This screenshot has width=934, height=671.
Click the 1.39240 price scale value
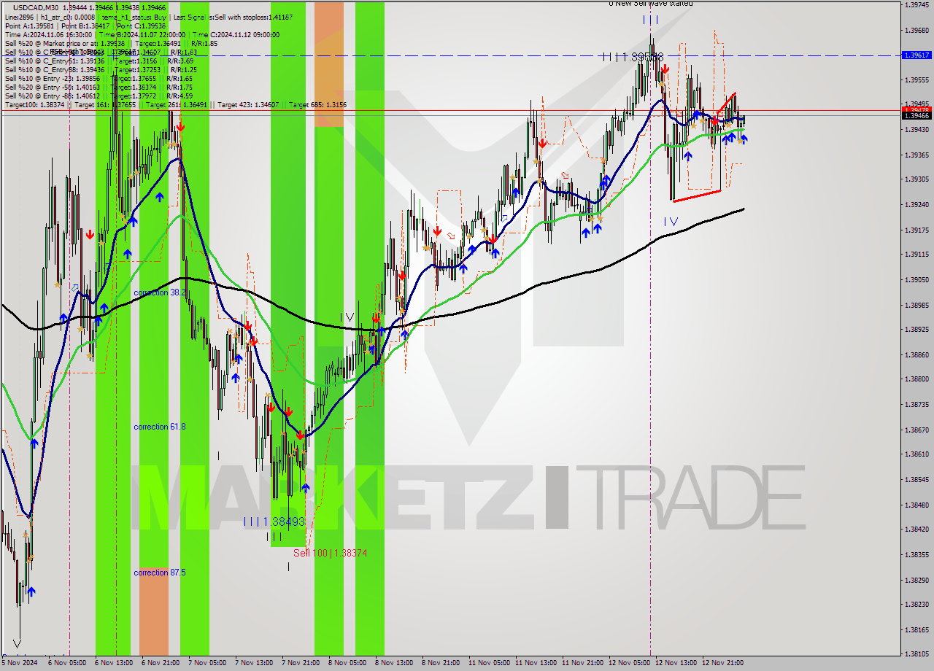pyautogui.click(x=917, y=204)
